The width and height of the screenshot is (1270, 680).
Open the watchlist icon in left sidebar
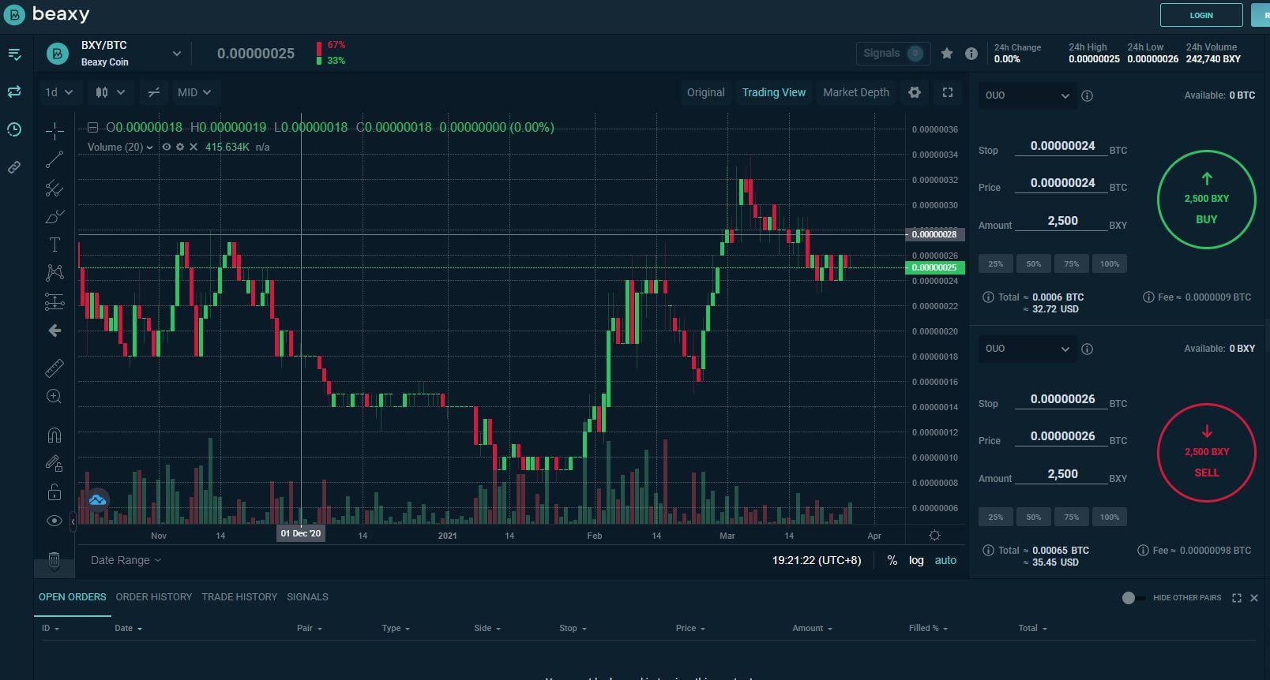14,54
